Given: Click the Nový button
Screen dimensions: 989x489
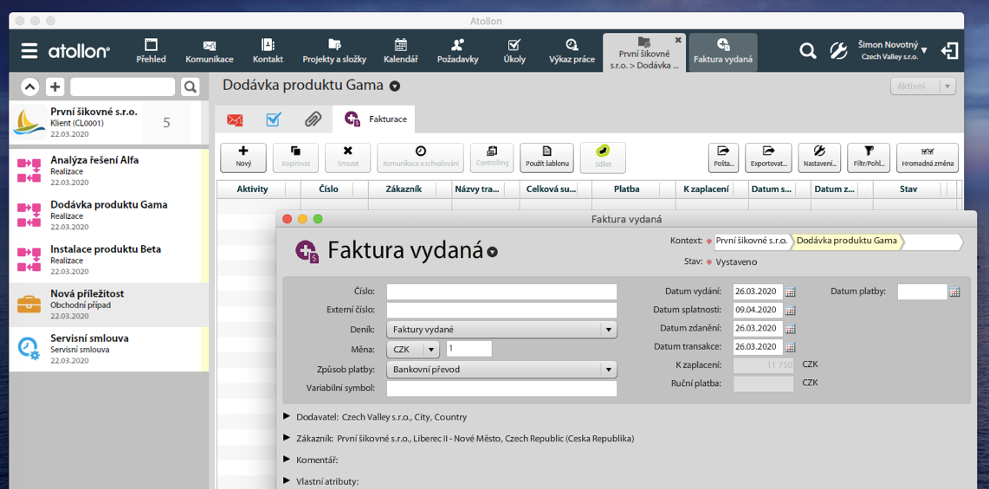Looking at the screenshot, I should point(243,158).
